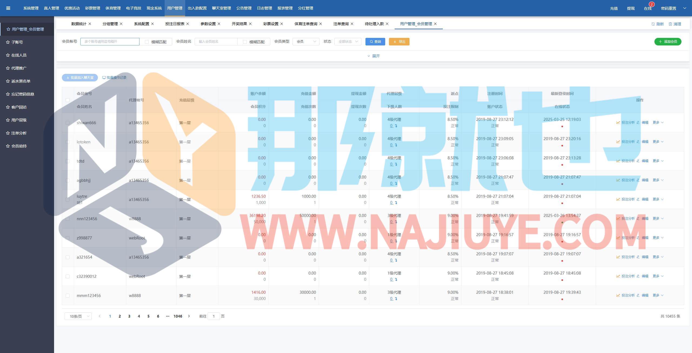Click the green 添加会员 button
692x353 pixels.
[667, 42]
